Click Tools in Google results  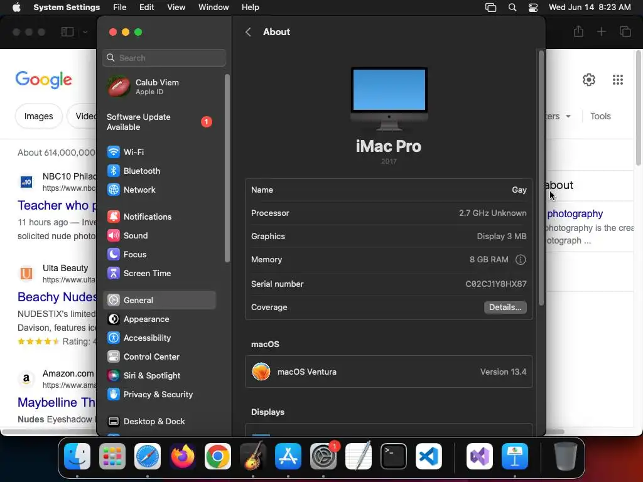600,116
